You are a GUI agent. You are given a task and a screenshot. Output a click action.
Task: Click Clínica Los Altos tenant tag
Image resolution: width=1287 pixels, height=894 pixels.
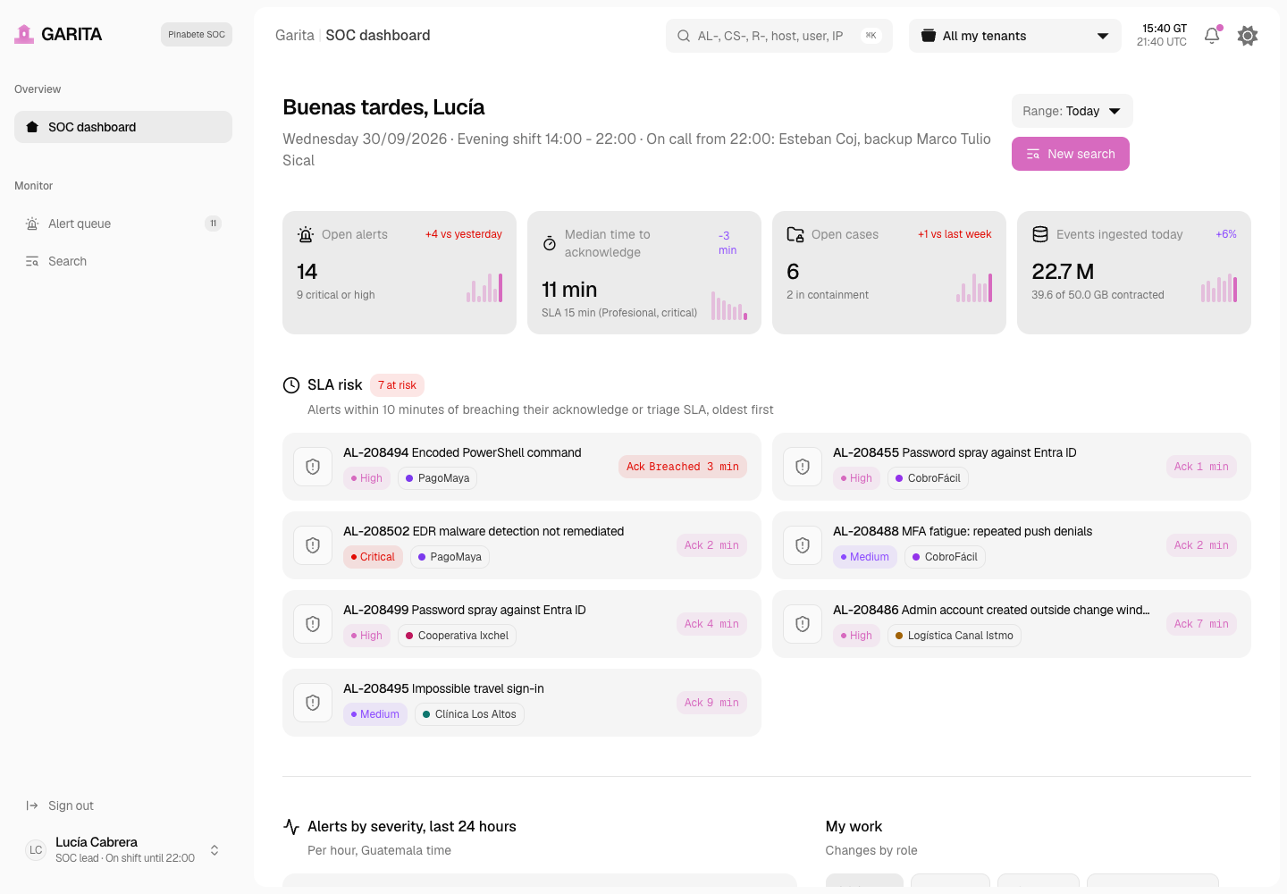(469, 714)
